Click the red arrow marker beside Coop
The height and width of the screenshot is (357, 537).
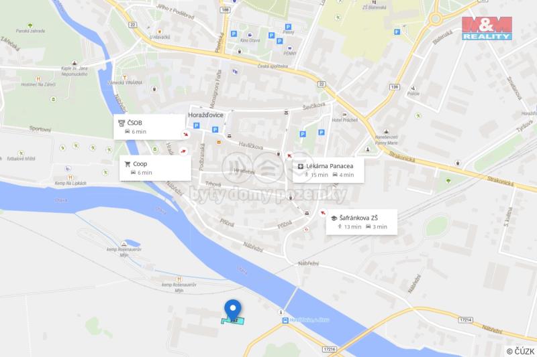[x=183, y=151]
